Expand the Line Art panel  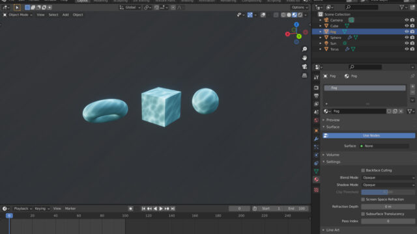pos(333,230)
